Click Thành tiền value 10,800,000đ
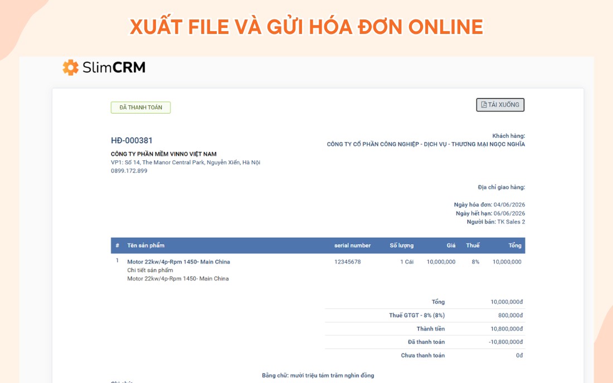This screenshot has width=613, height=383. pyautogui.click(x=507, y=329)
